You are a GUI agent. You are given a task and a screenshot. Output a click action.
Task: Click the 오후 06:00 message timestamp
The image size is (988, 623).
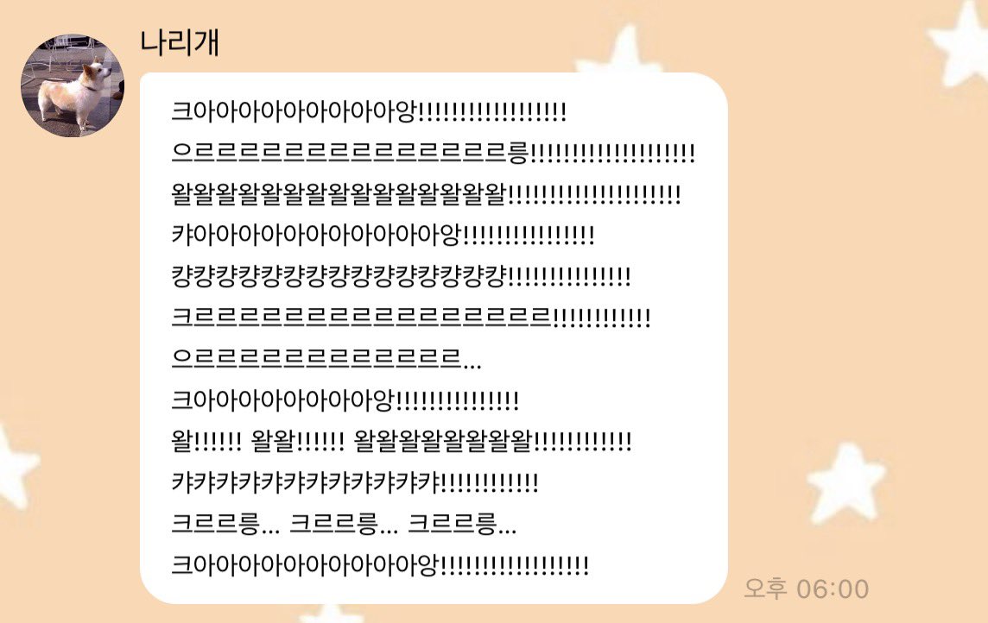coord(806,589)
